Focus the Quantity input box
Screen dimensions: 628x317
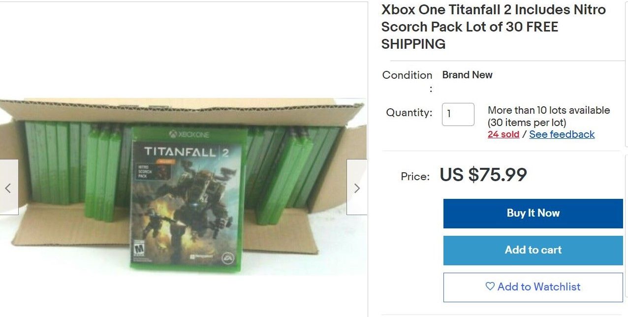458,114
